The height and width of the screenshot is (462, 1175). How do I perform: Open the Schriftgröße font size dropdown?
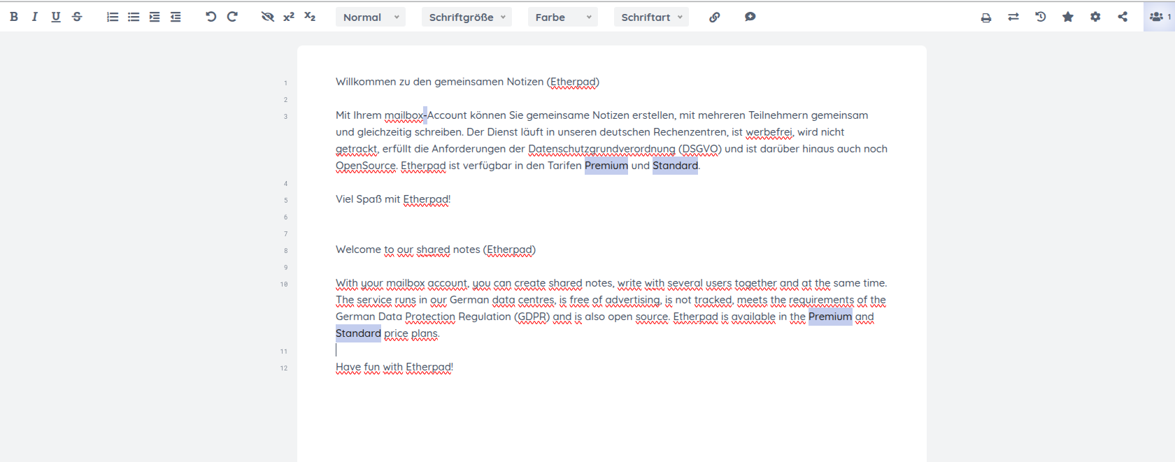coord(467,17)
